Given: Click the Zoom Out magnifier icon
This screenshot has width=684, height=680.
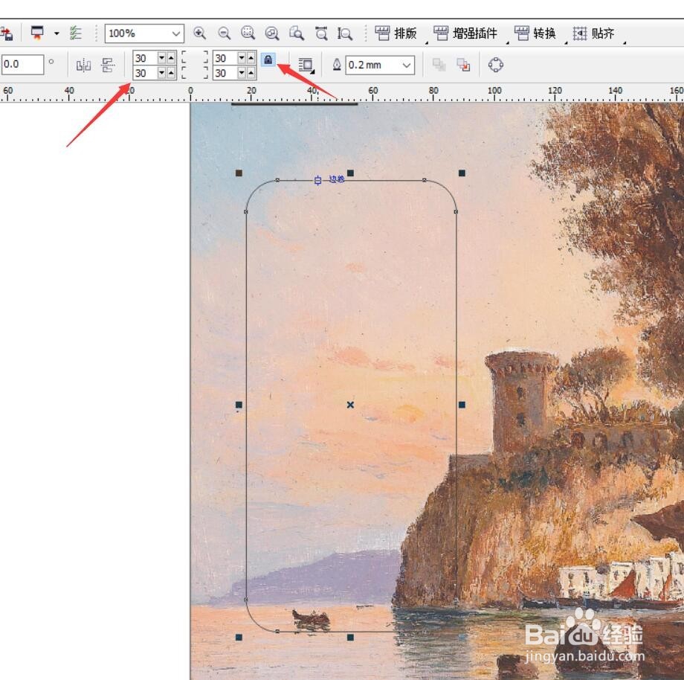Looking at the screenshot, I should tap(225, 33).
